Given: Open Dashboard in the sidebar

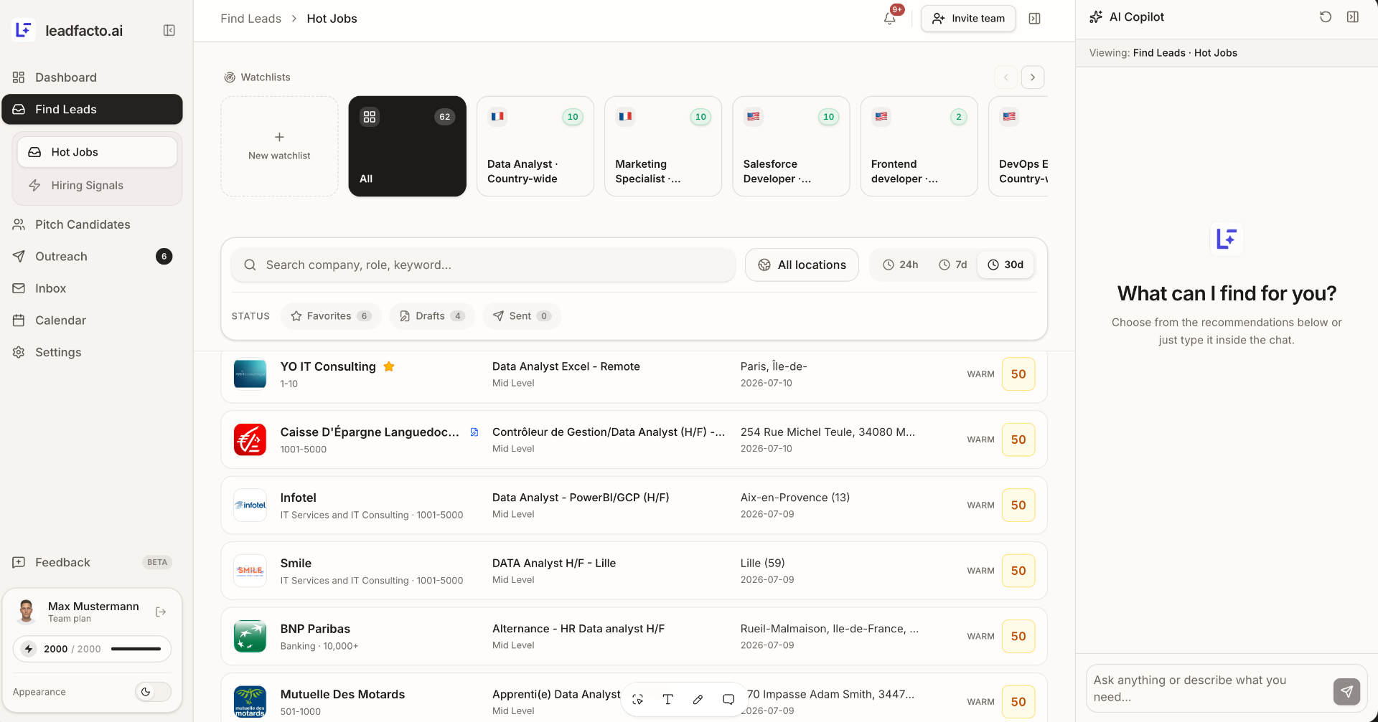Looking at the screenshot, I should (x=92, y=77).
